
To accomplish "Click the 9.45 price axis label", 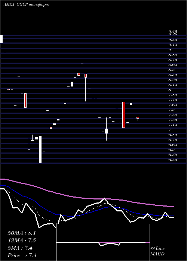I will coord(173,31).
